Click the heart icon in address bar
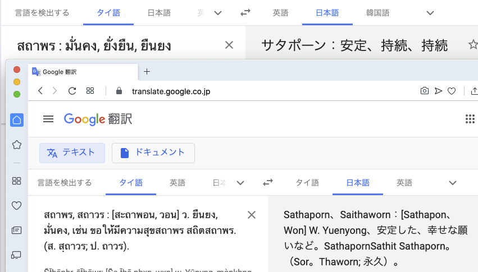This screenshot has width=478, height=272. point(452,91)
